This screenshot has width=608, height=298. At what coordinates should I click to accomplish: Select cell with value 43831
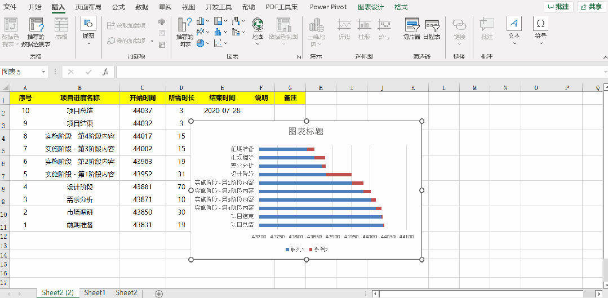tap(143, 225)
